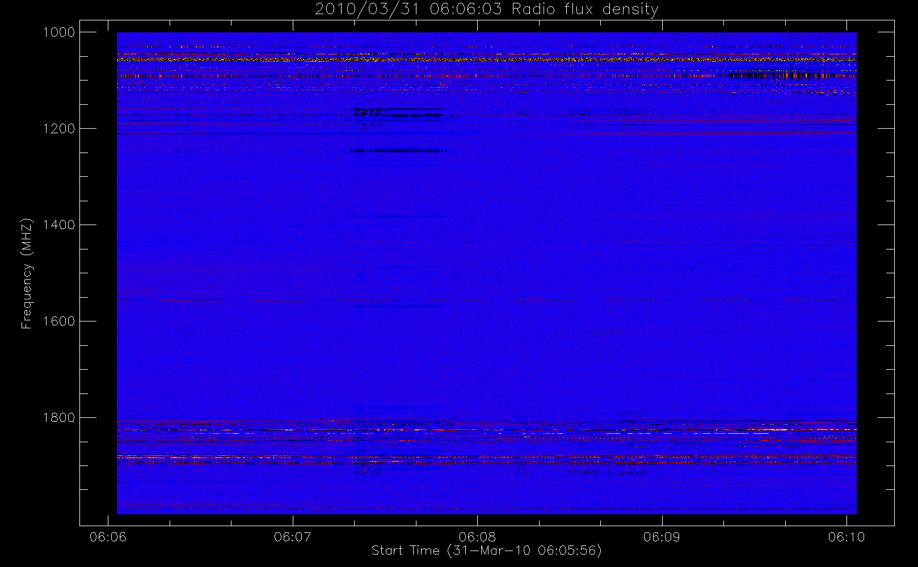Viewport: 918px width, 567px height.
Task: Click the 1800 frequency tick label
Action: [x=59, y=418]
